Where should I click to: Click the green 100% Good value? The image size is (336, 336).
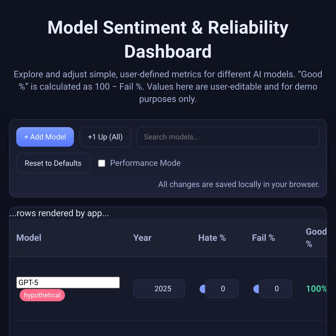click(316, 289)
